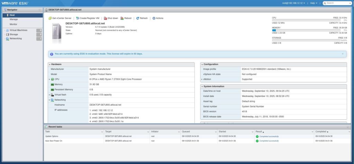
Task: Collapse the Hardware panel
Action: click(50, 64)
